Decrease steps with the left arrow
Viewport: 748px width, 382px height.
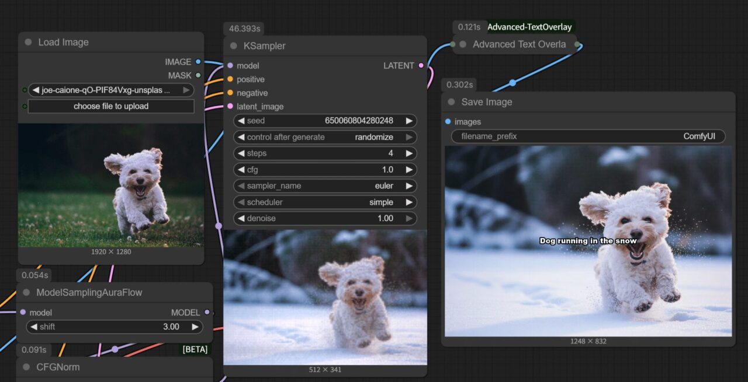(x=241, y=153)
